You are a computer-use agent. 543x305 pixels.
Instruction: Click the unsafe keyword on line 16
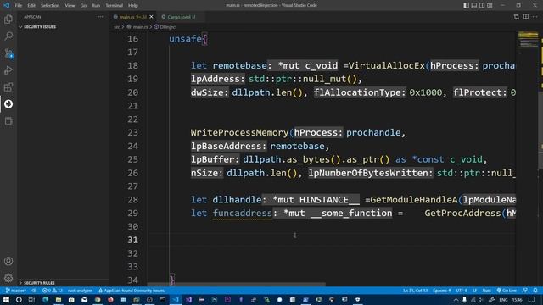click(185, 39)
